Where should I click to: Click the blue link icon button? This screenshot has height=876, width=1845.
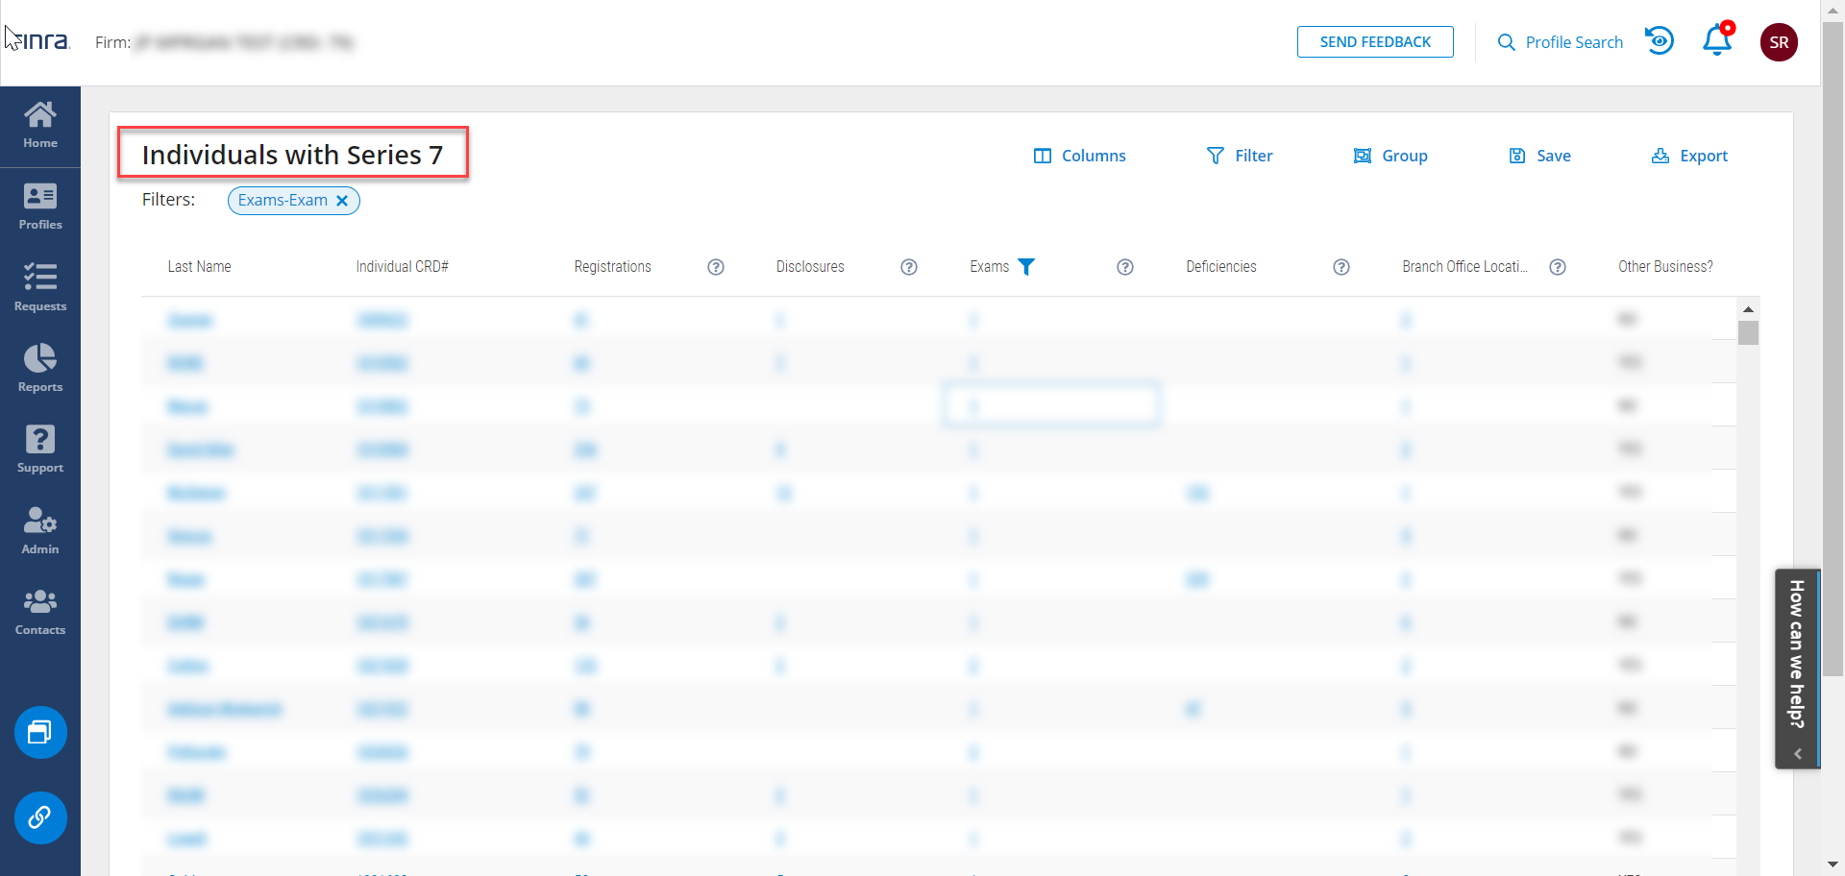[40, 817]
